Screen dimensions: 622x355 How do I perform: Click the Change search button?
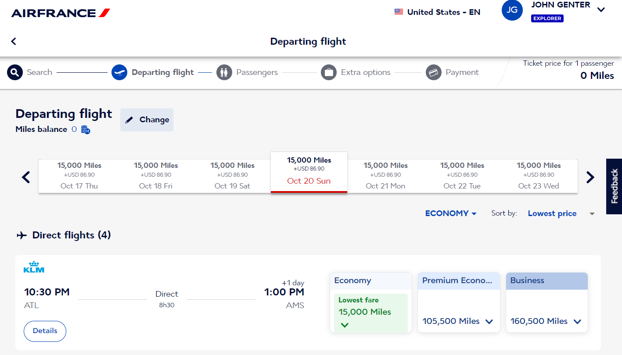(x=147, y=120)
